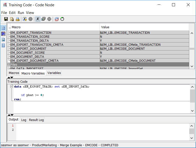Click line 1 in the Output pane
Screen dimensions: 196x148
[13, 125]
